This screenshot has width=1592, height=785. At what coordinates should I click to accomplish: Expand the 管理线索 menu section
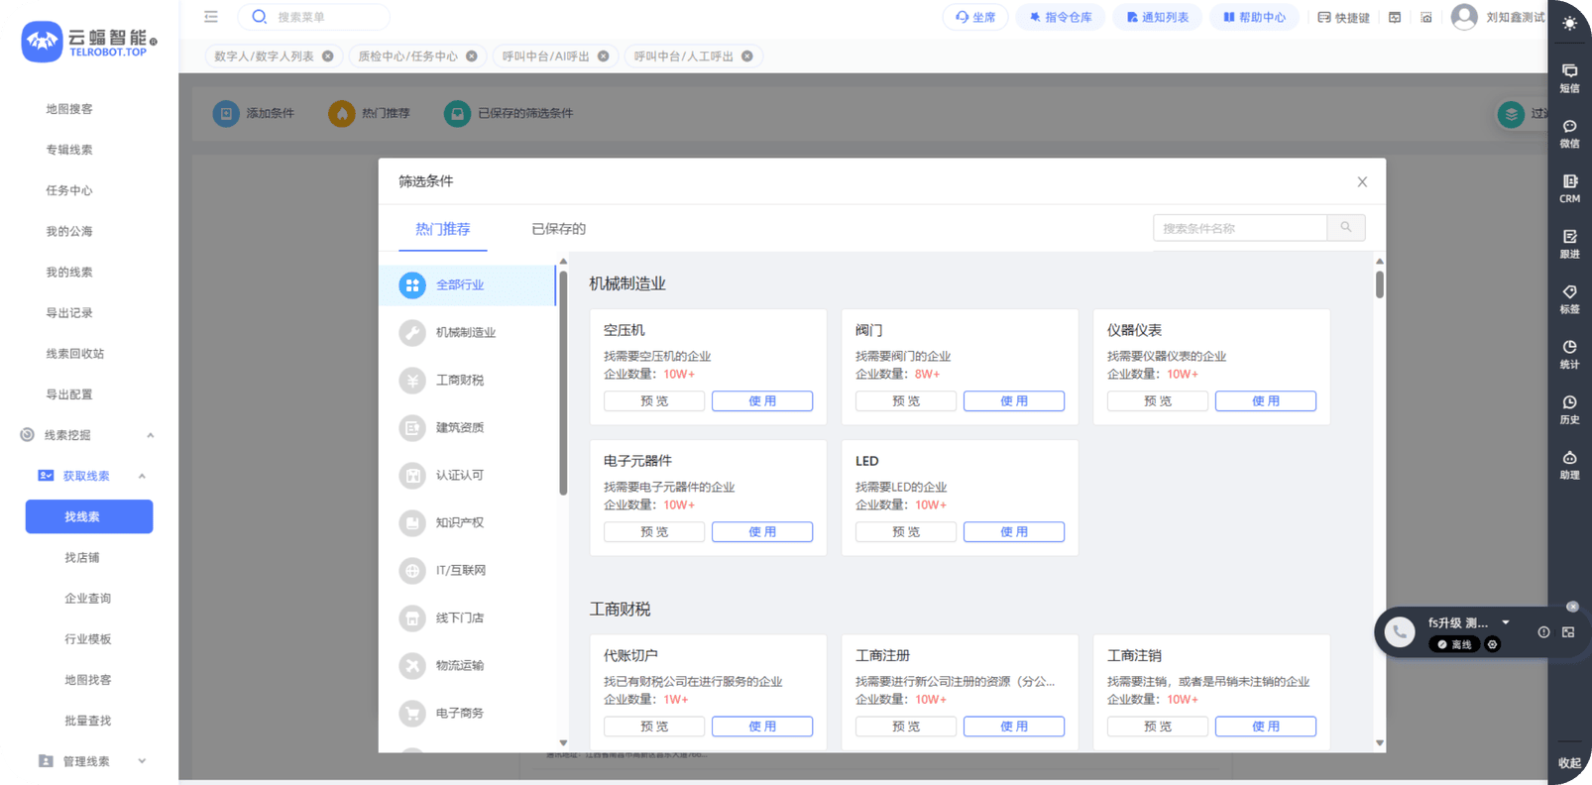click(142, 761)
